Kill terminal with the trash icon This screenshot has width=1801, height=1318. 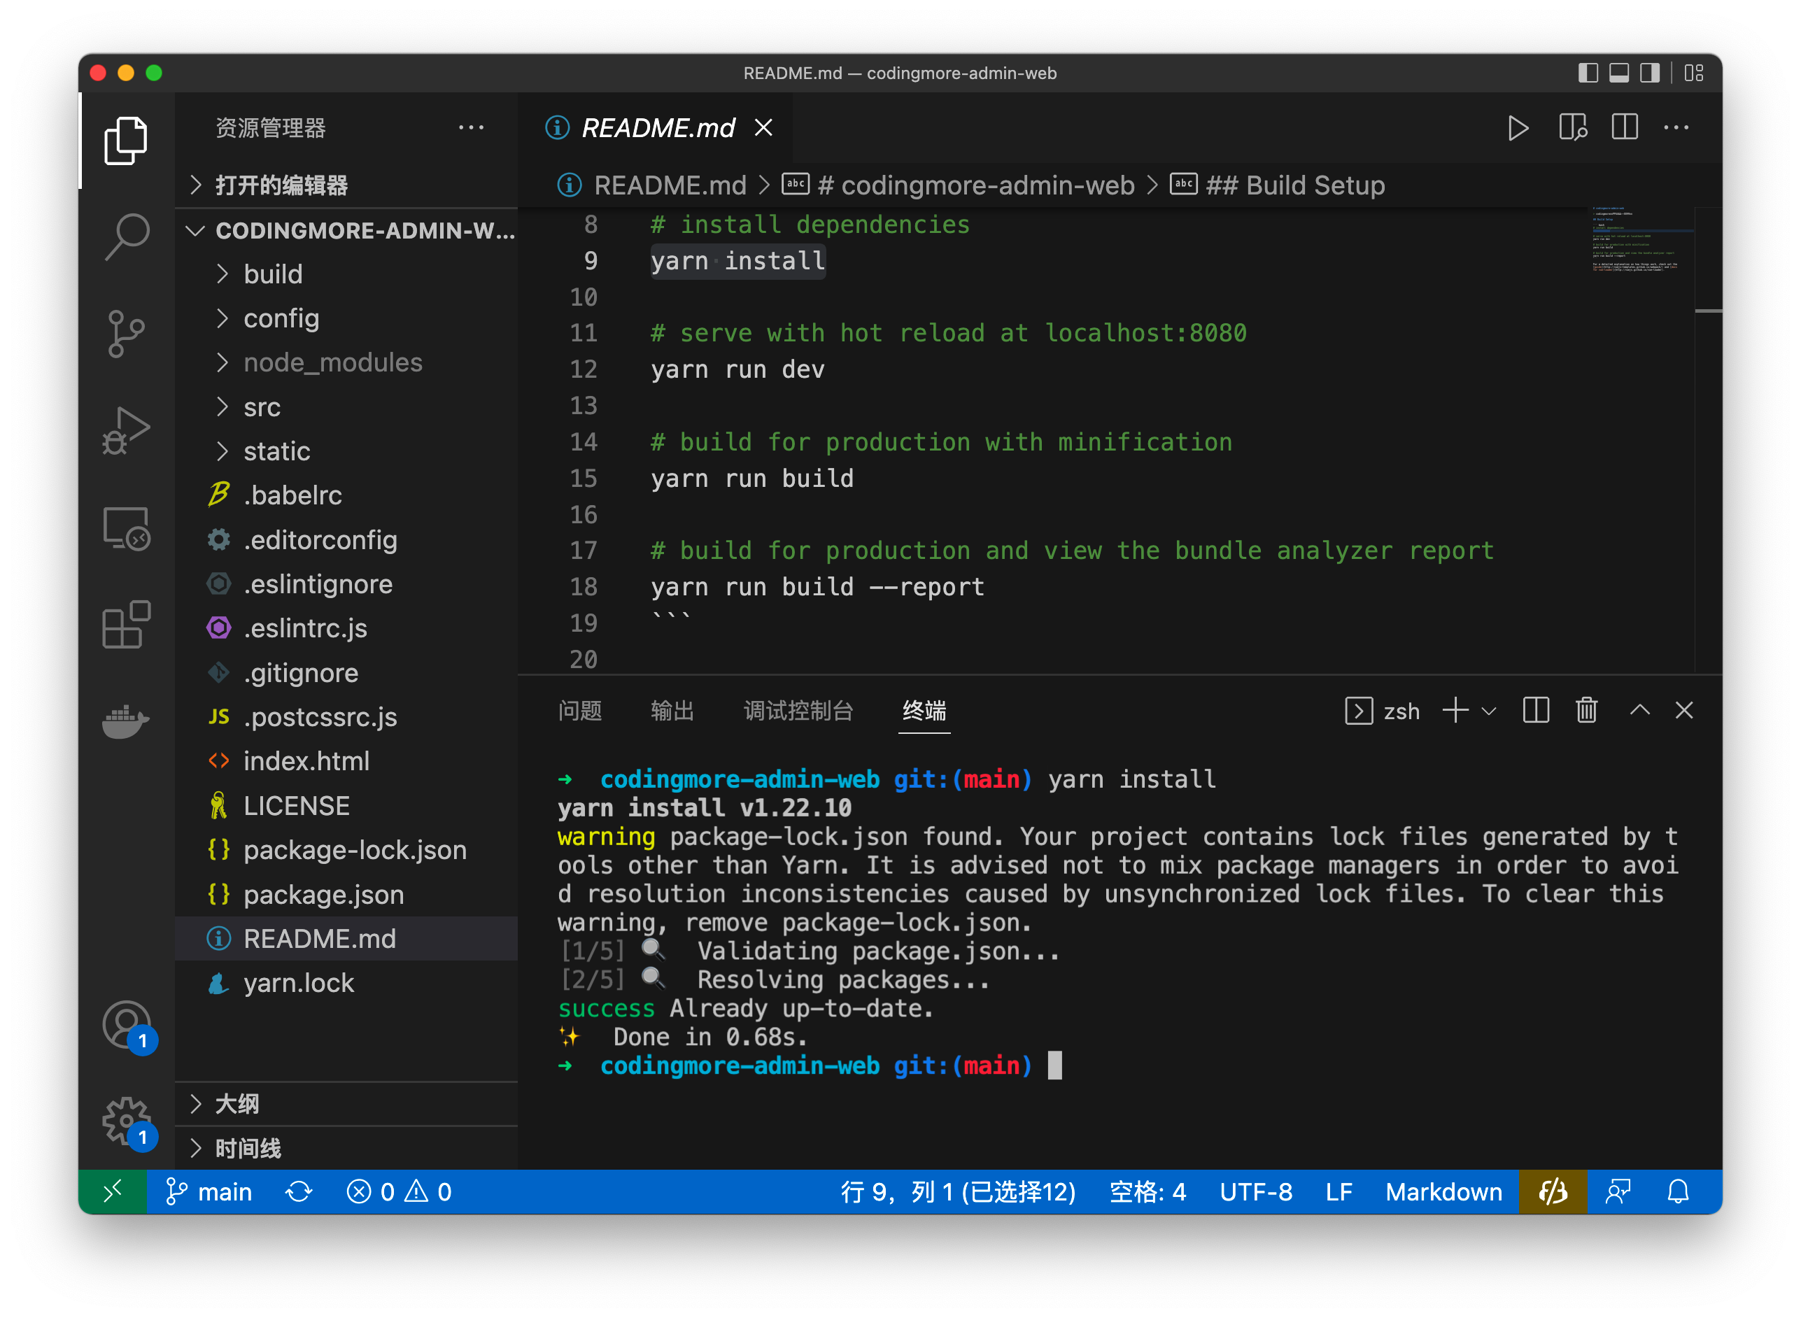(1586, 710)
